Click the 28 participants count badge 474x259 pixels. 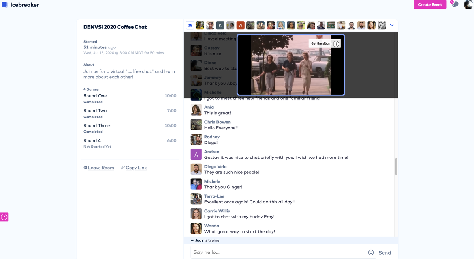[190, 25]
